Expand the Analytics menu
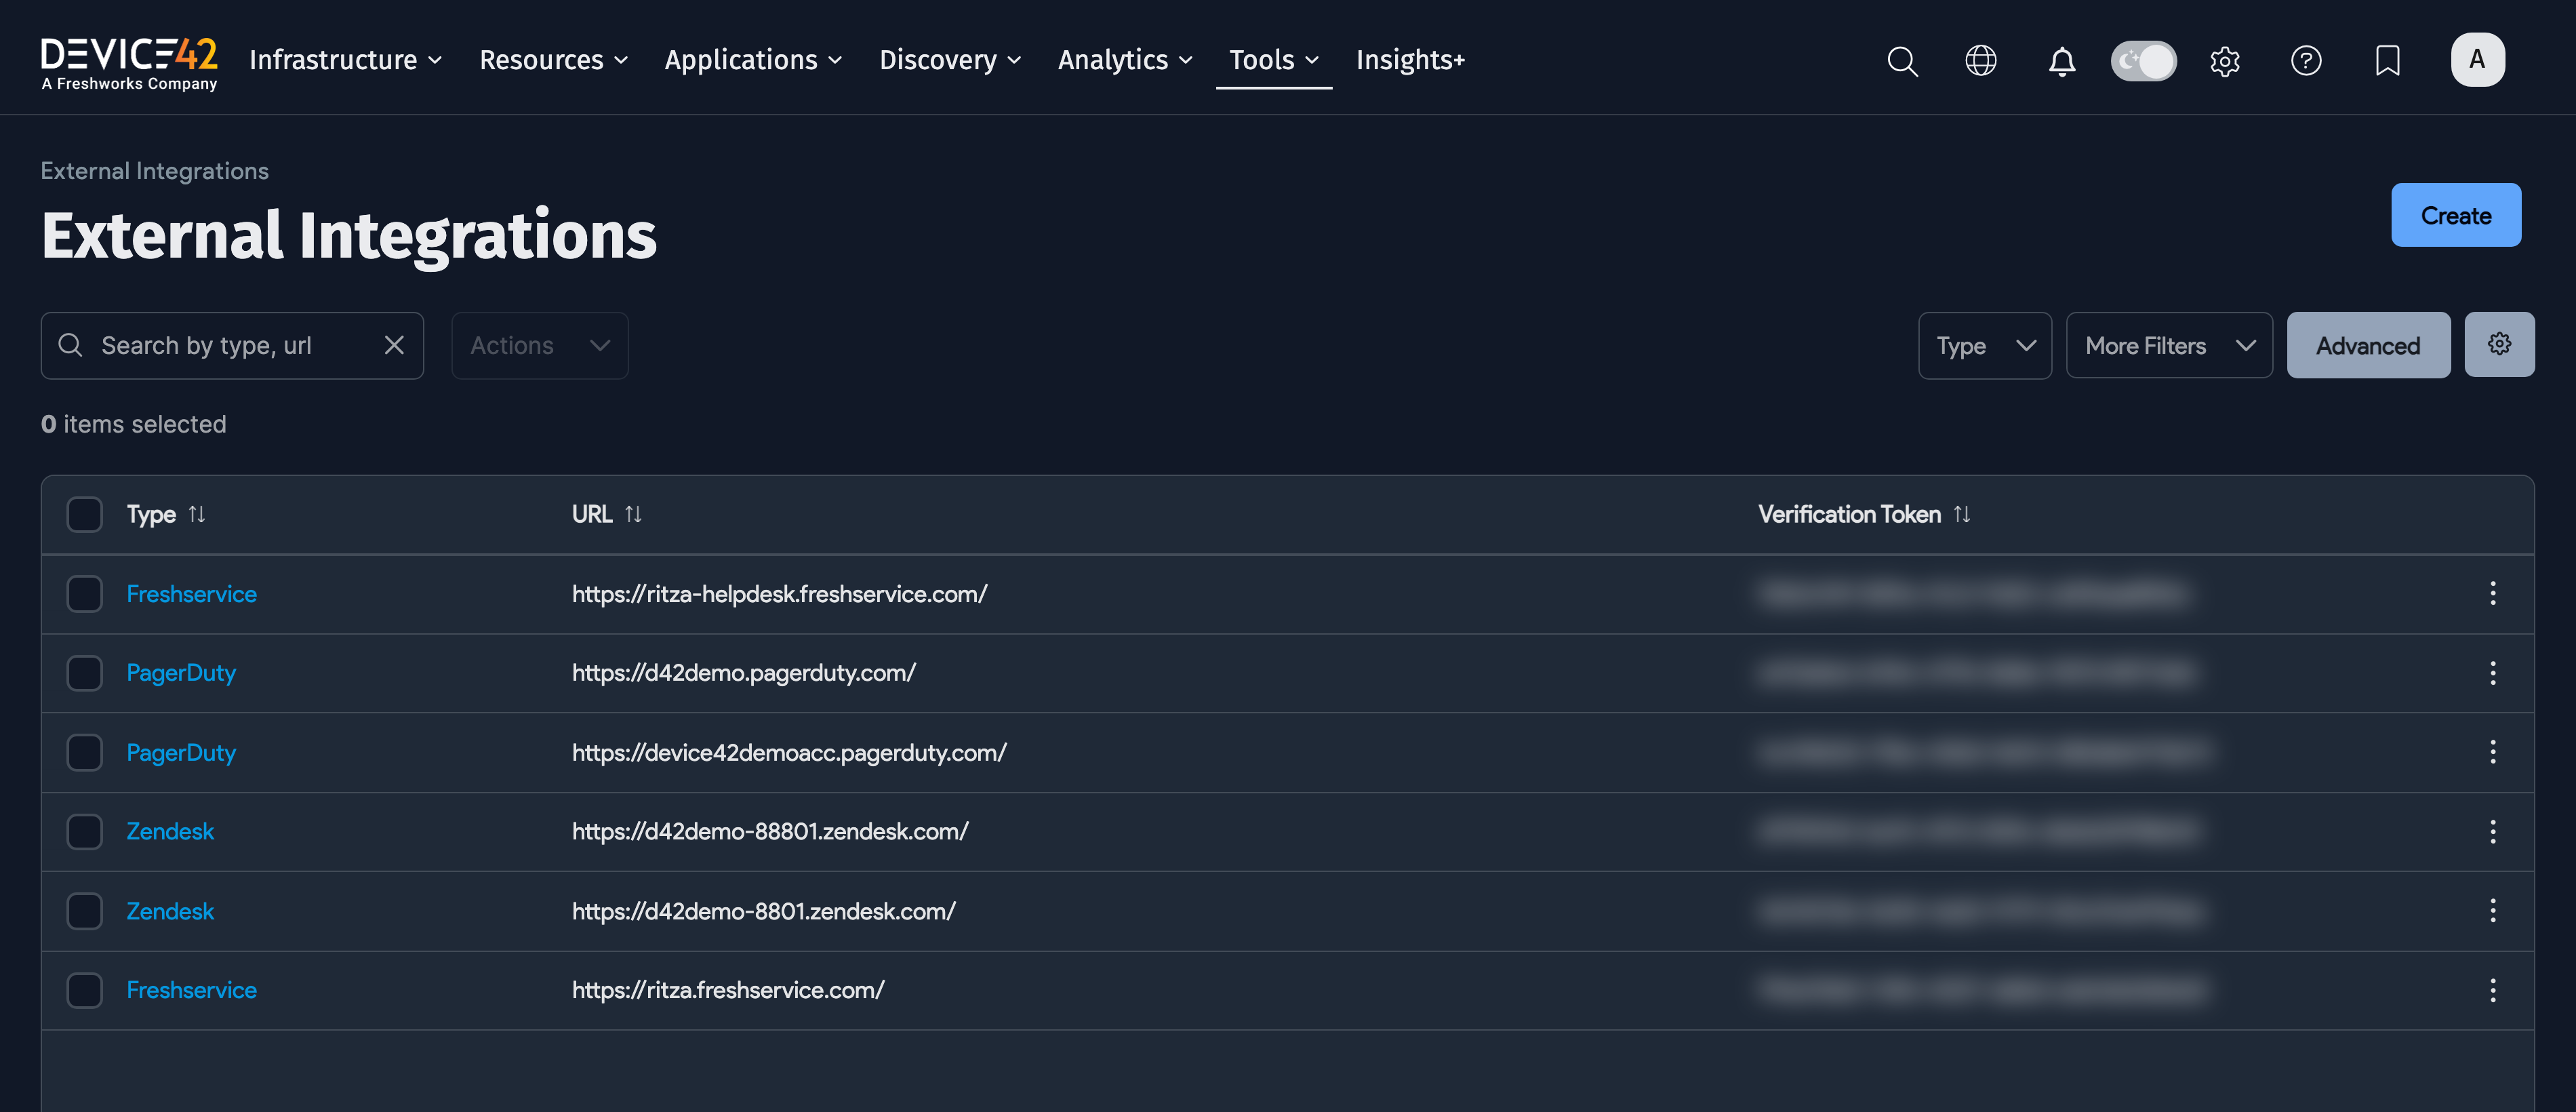The width and height of the screenshot is (2576, 1112). tap(1125, 60)
